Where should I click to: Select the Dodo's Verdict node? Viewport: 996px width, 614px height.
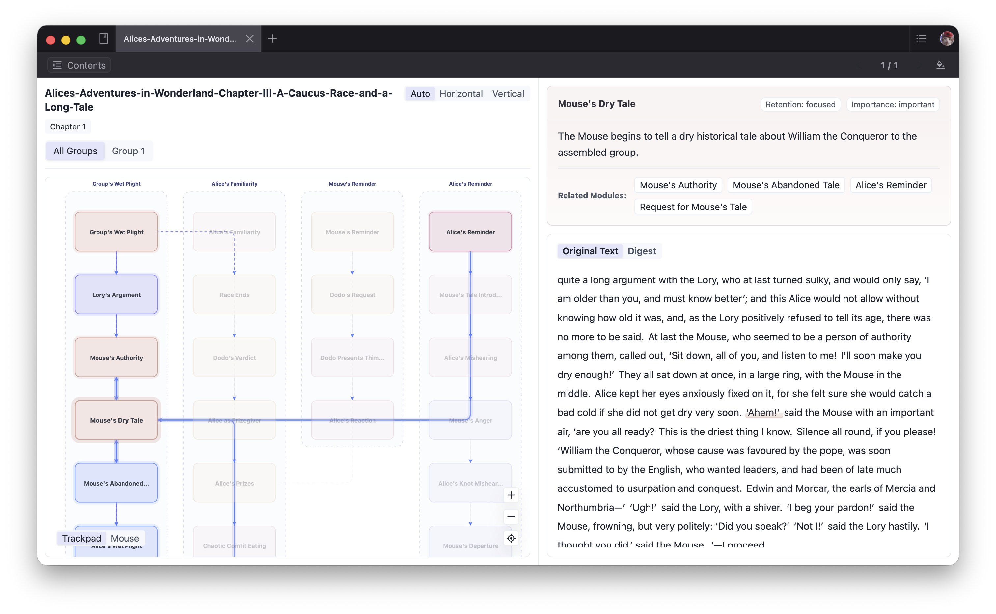point(234,358)
